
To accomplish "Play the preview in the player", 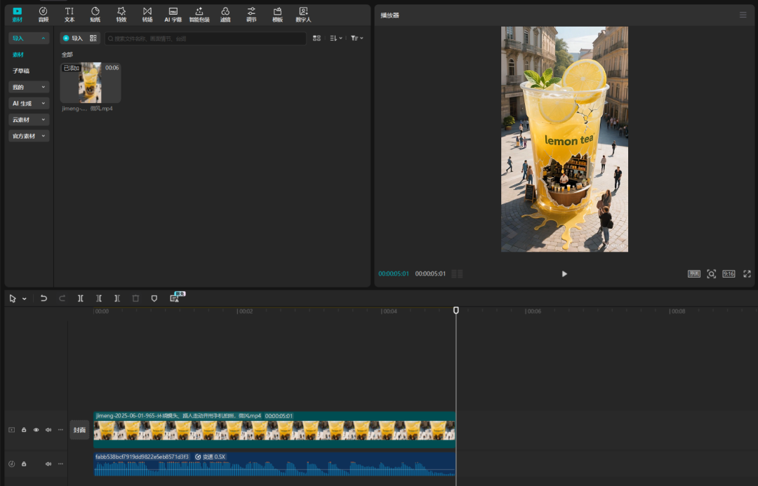I will click(x=564, y=274).
